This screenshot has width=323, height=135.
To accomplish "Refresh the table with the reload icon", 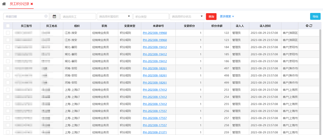I will pyautogui.click(x=311, y=26).
